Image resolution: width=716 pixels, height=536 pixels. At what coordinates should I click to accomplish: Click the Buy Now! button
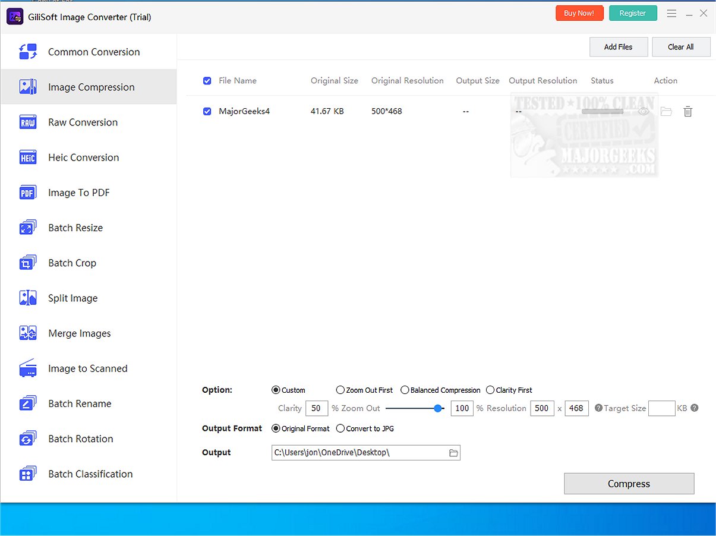click(x=579, y=13)
